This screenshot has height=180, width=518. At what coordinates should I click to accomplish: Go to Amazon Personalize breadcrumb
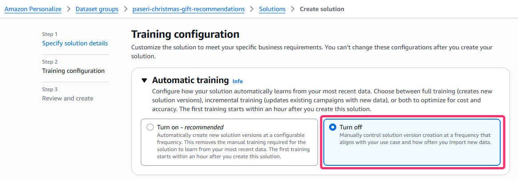coord(33,9)
